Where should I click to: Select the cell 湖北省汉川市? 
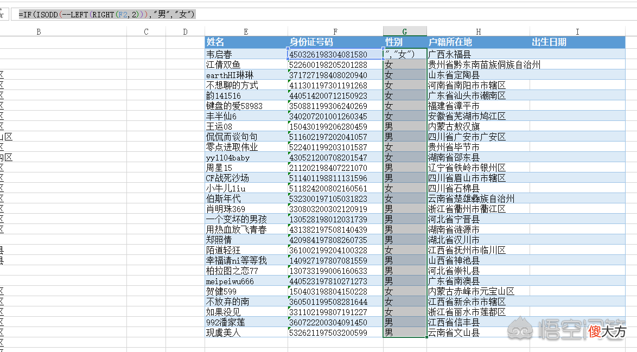(478, 240)
